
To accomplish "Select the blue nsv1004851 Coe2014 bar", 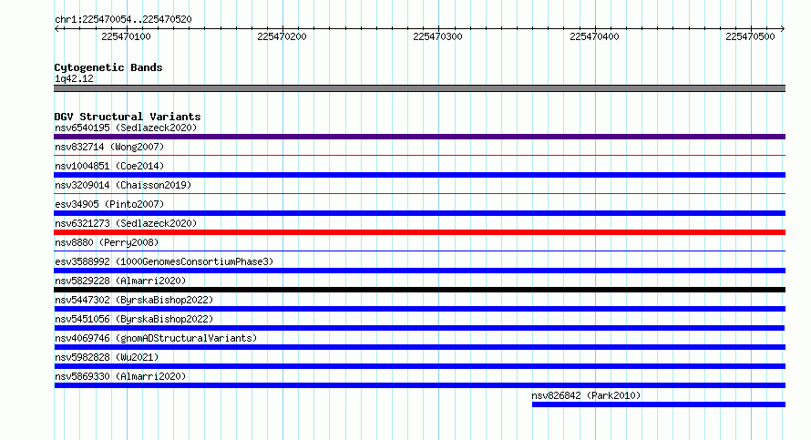I will pyautogui.click(x=419, y=175).
